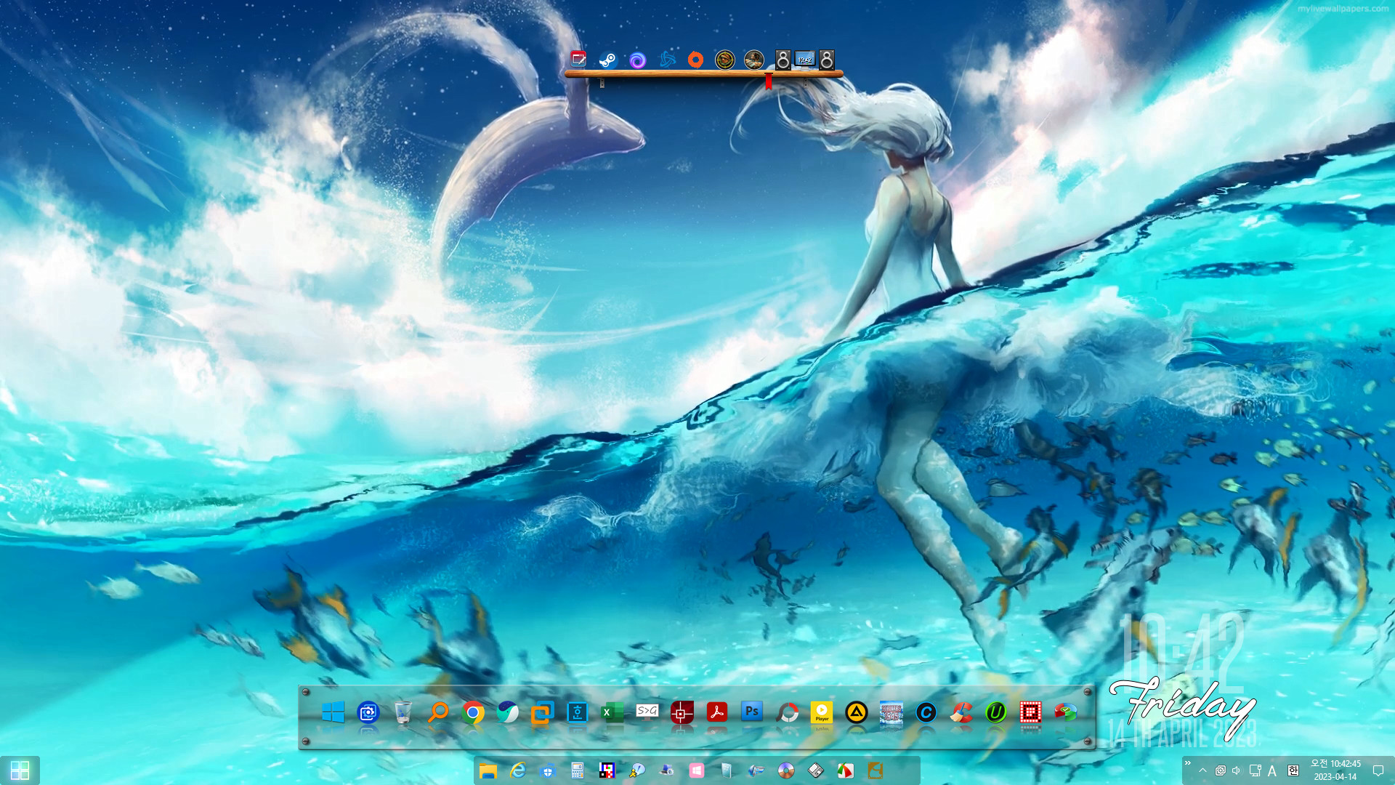Image resolution: width=1395 pixels, height=785 pixels.
Task: Click the purple swirl icon on the shelf
Action: tap(637, 60)
